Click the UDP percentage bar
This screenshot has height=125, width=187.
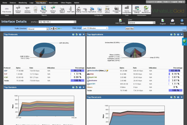77,71
